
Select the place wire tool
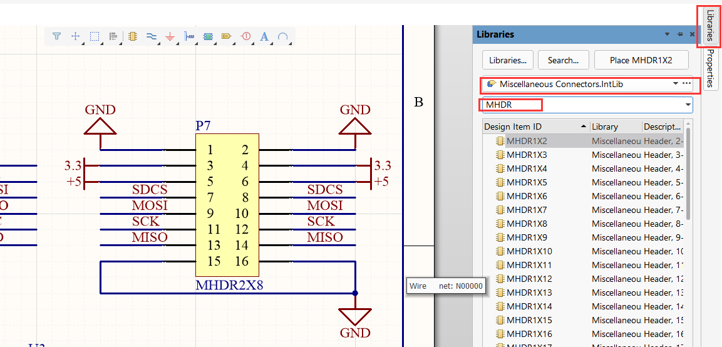[151, 36]
